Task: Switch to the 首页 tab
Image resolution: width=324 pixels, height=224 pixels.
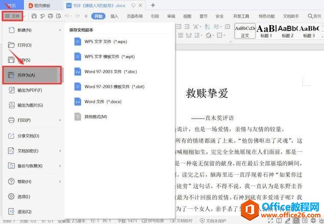Action: [12, 5]
